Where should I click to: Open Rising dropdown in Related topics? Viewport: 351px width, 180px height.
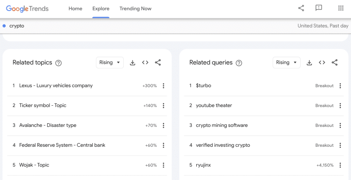pyautogui.click(x=110, y=63)
